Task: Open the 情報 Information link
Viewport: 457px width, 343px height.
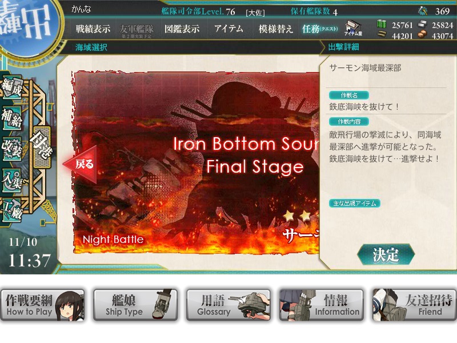Action: pos(322,305)
